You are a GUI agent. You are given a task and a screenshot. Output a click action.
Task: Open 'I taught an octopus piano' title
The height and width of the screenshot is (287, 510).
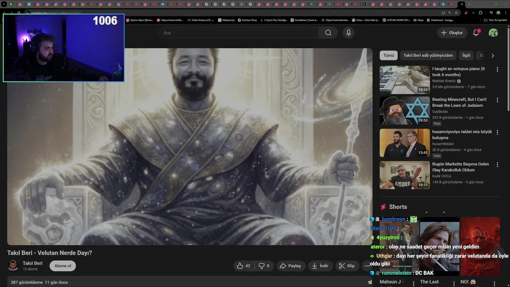click(x=459, y=72)
